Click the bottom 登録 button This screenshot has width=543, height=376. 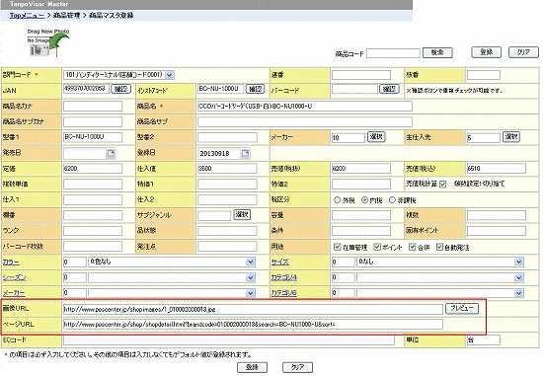(x=252, y=367)
